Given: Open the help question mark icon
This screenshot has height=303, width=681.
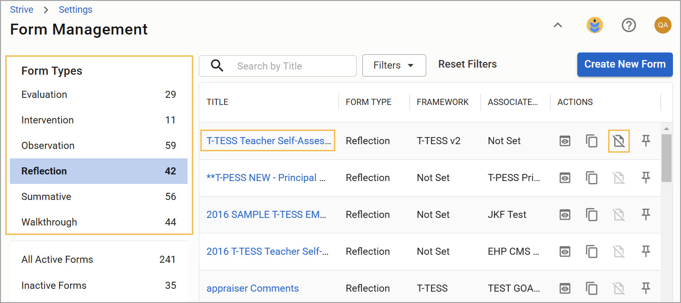Looking at the screenshot, I should pos(628,26).
